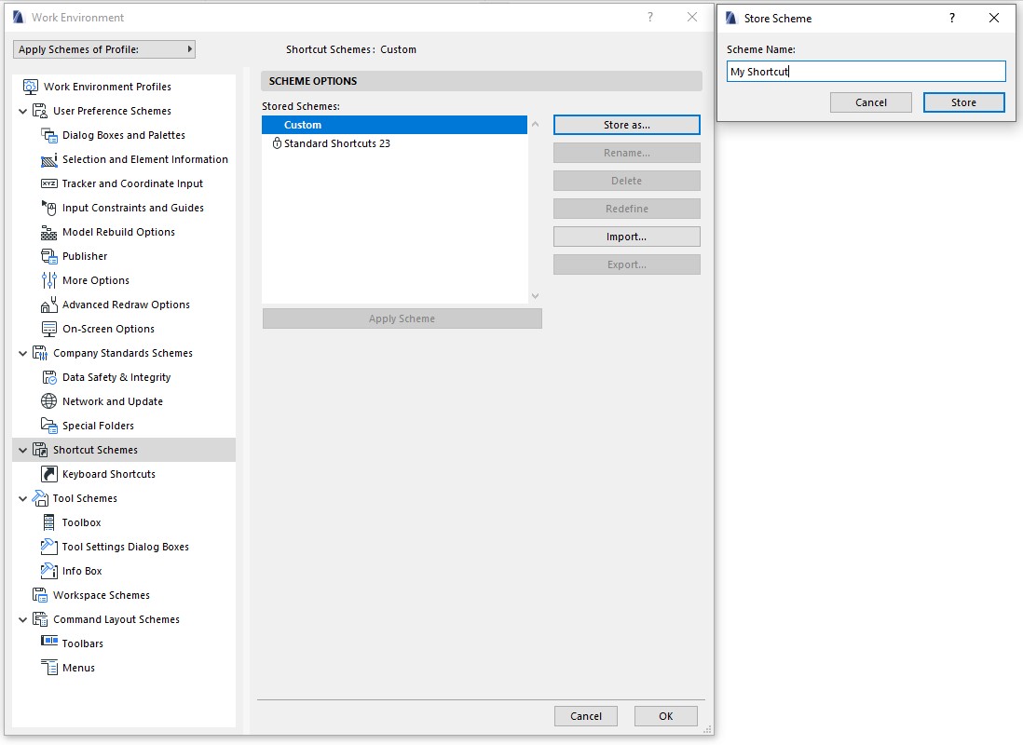Click the Data Safety & Integrity icon
Image resolution: width=1023 pixels, height=745 pixels.
(49, 377)
